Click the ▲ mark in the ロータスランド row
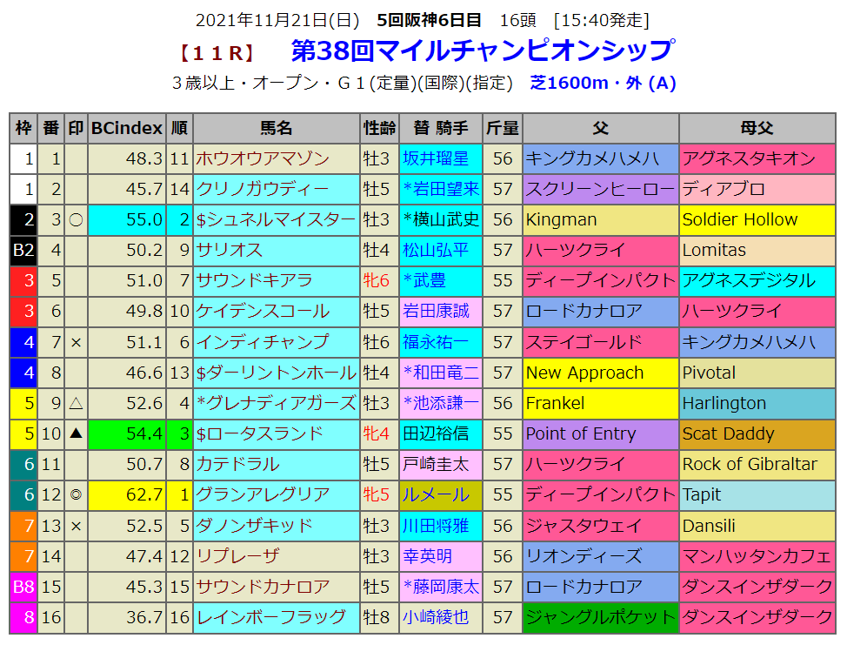 76,434
